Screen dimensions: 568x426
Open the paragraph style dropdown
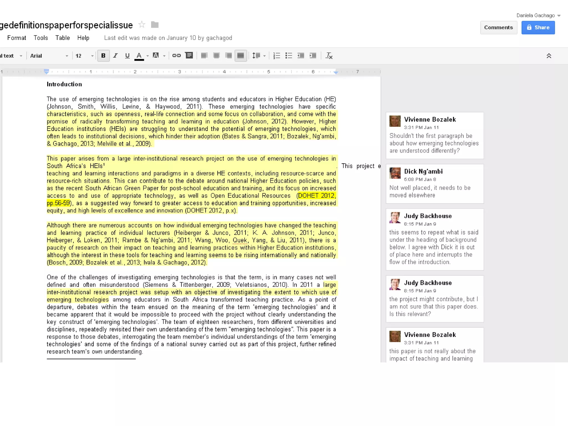click(11, 56)
